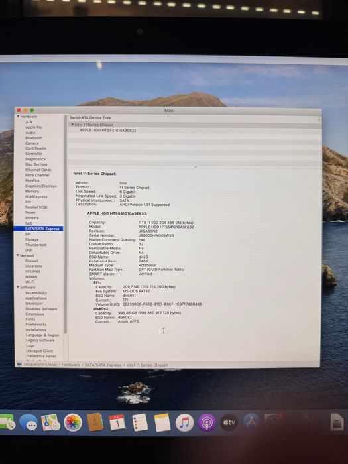Select FireWire in the sidebar
Screen dimensions: 348x464
pyautogui.click(x=32, y=180)
